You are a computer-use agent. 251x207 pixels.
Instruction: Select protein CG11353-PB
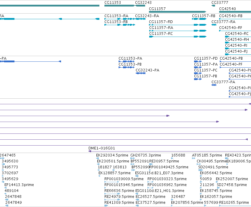[127, 67]
